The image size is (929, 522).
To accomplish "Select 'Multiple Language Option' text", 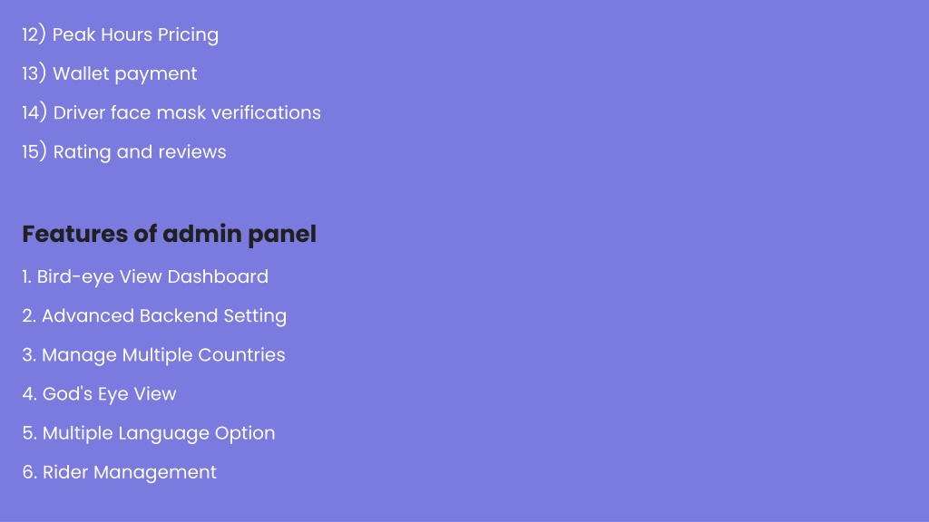I will tap(159, 433).
